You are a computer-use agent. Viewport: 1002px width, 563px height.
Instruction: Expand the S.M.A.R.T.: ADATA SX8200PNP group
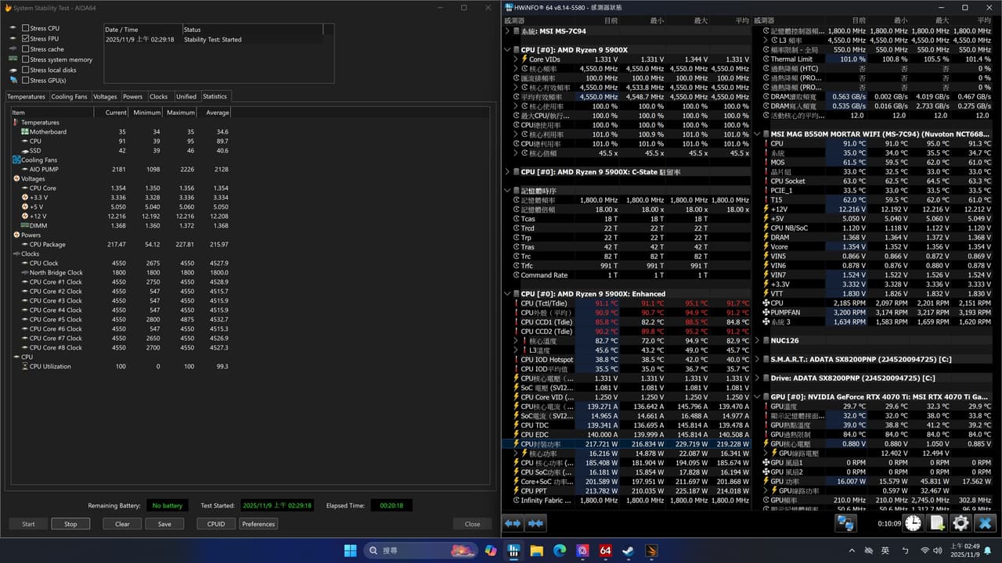[756, 360]
